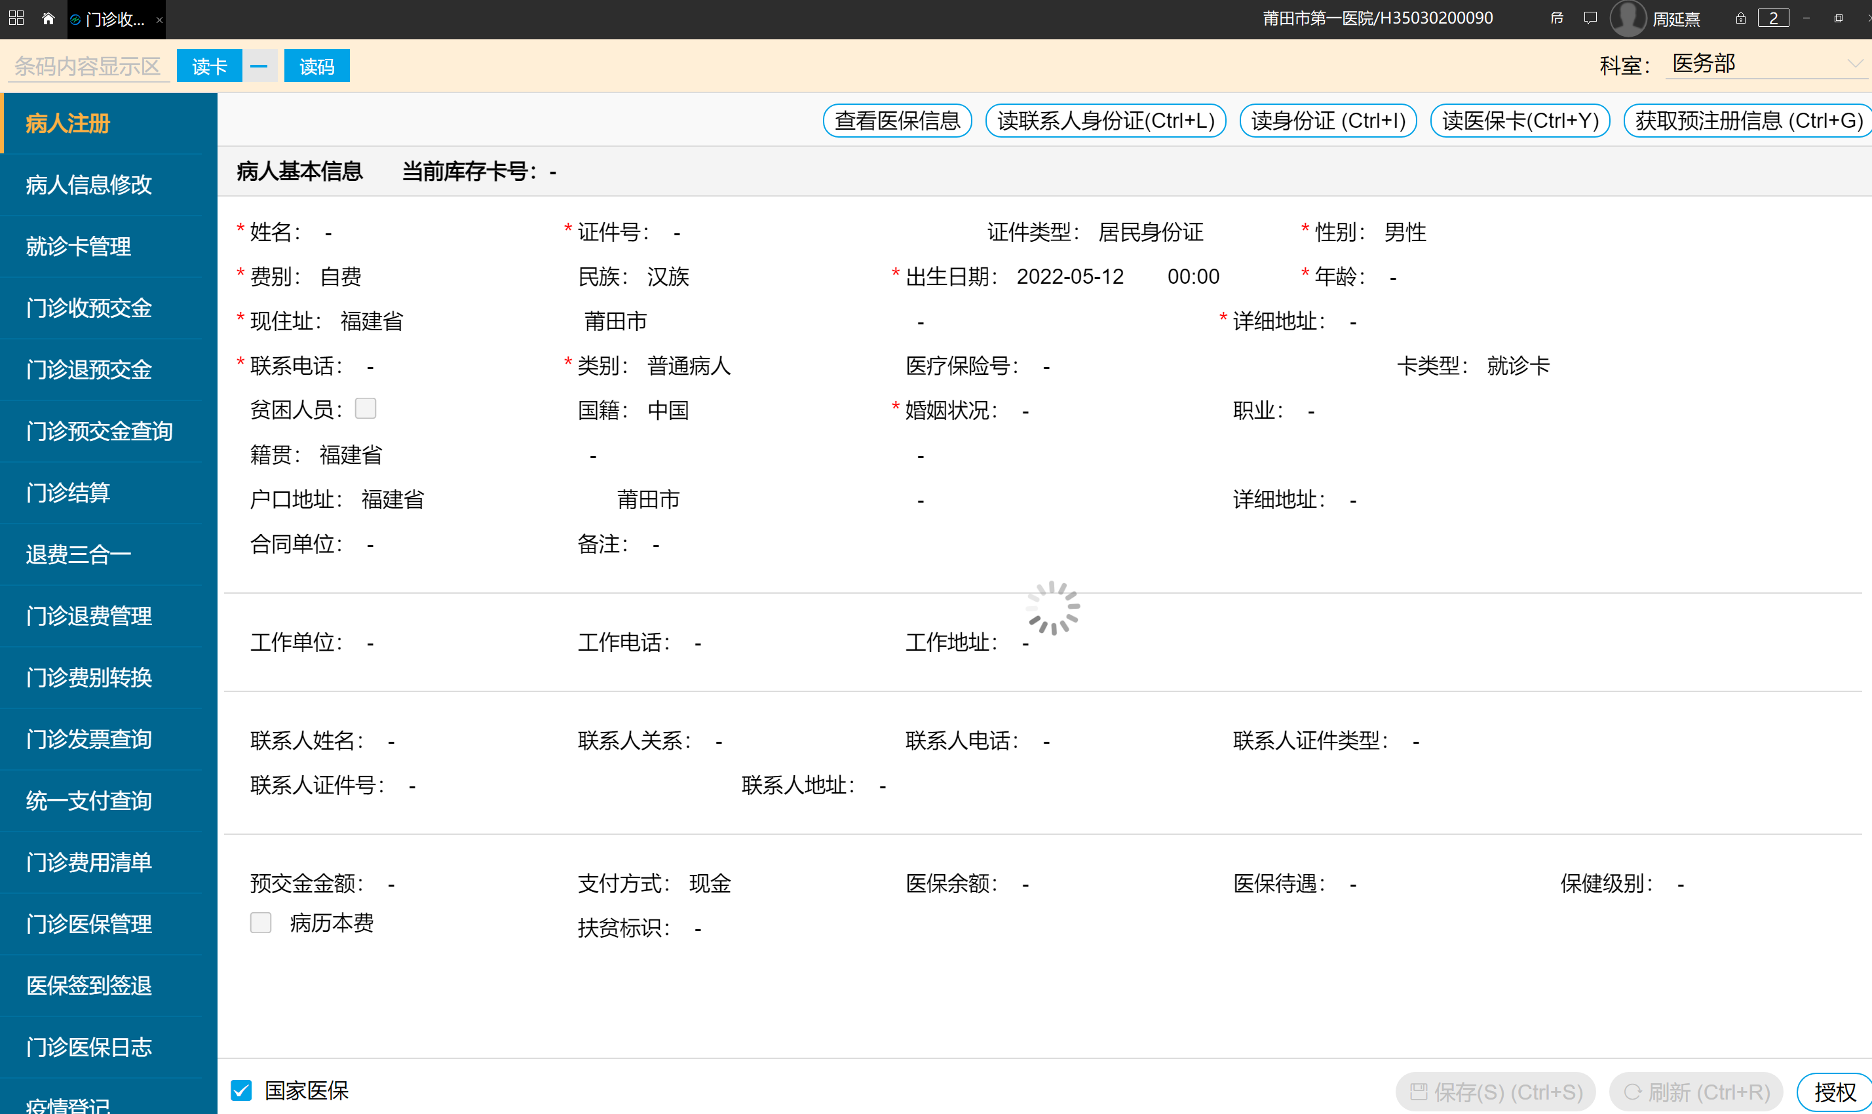The image size is (1872, 1114).
Task: Open 门诊费别转换 in the sidebar
Action: [x=109, y=677]
